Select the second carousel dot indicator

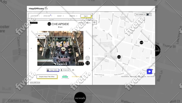(x=56, y=64)
